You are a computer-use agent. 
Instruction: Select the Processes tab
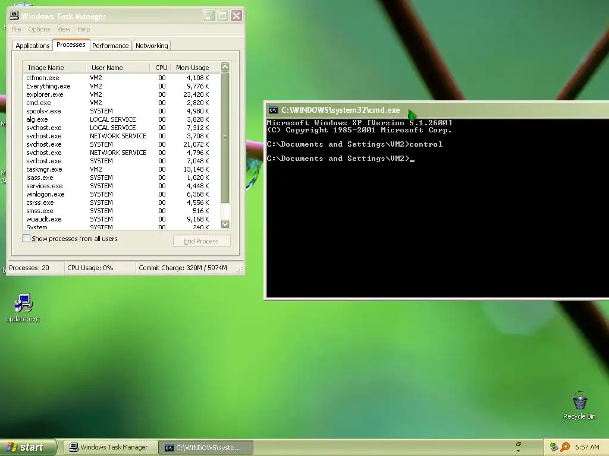coord(71,45)
